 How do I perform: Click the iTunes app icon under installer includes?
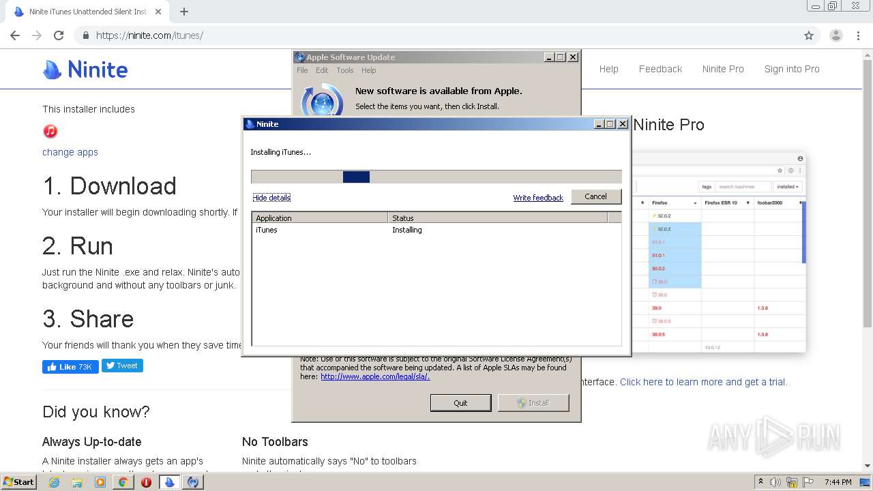click(50, 131)
